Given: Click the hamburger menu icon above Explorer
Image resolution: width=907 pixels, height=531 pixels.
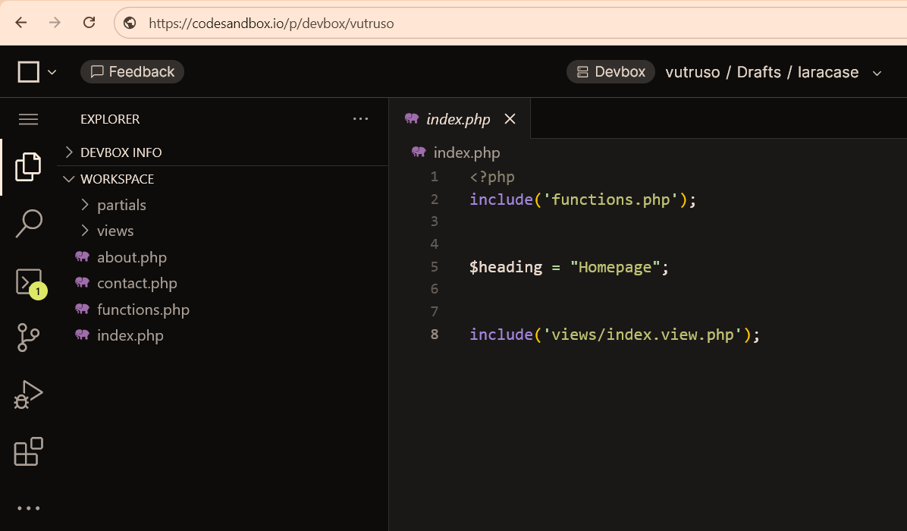Looking at the screenshot, I should pyautogui.click(x=28, y=119).
